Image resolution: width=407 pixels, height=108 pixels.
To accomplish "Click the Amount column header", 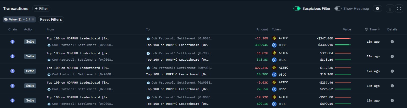I will pos(262,29).
